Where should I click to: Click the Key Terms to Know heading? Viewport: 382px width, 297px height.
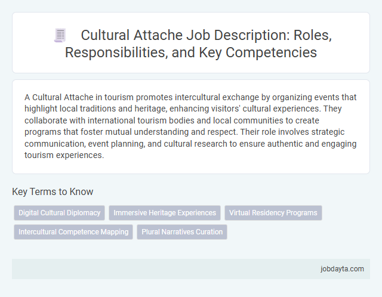point(53,191)
